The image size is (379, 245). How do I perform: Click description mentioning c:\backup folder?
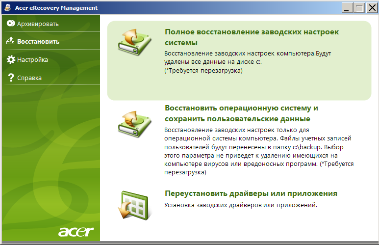coord(259,151)
